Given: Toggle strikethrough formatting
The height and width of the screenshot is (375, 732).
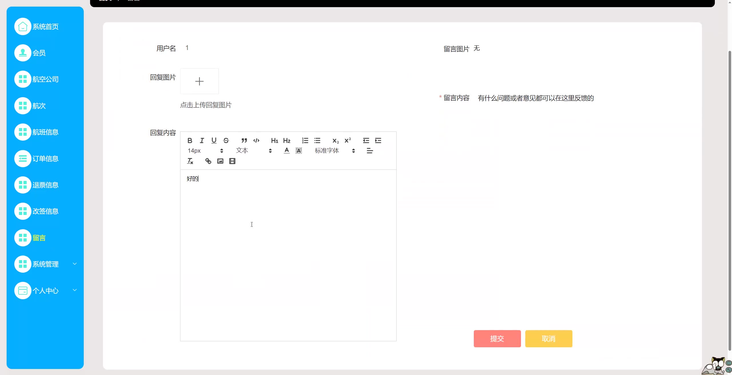Looking at the screenshot, I should [226, 140].
